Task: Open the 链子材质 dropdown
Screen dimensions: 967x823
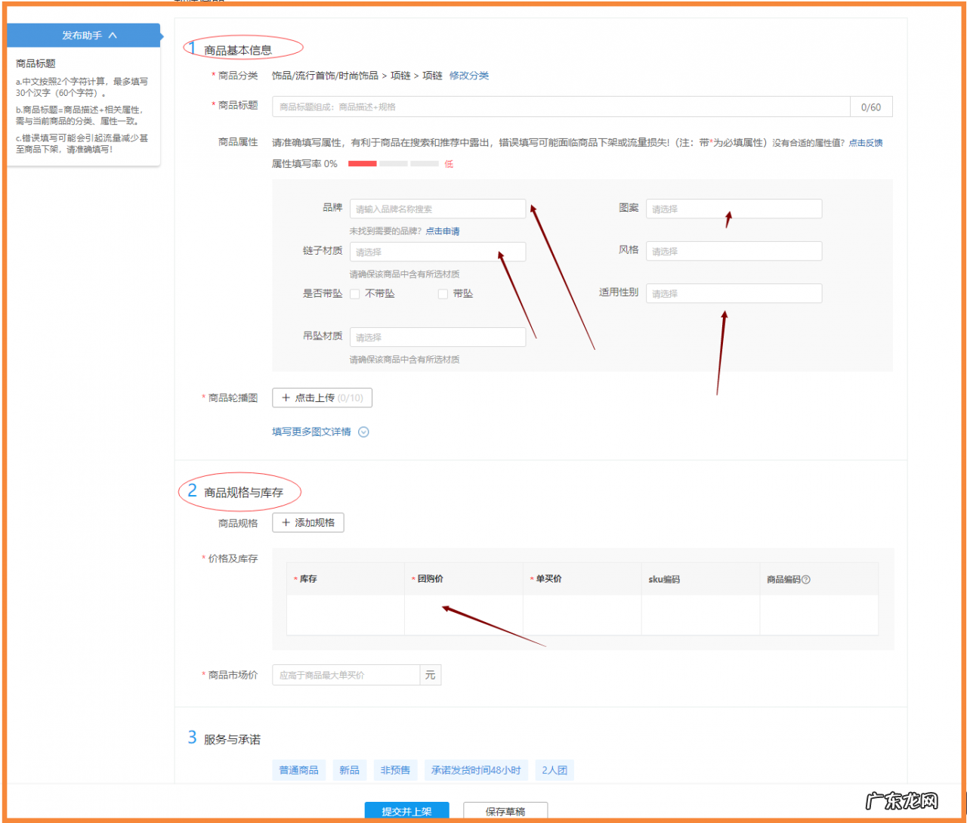Action: tap(437, 251)
